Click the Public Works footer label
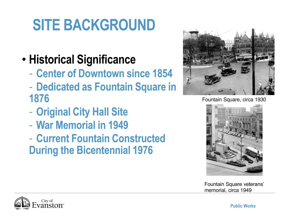The width and height of the screenshot is (291, 218). click(x=243, y=206)
